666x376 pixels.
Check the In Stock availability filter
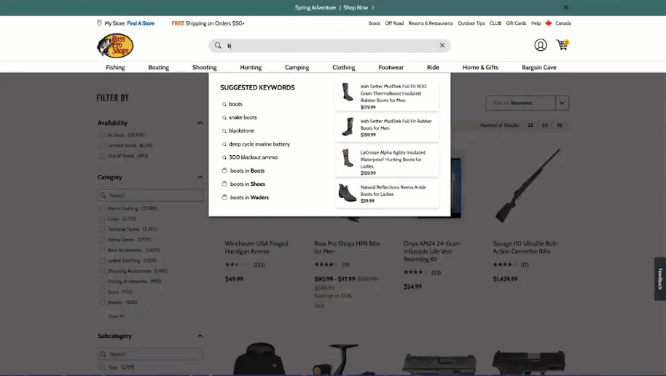click(103, 135)
